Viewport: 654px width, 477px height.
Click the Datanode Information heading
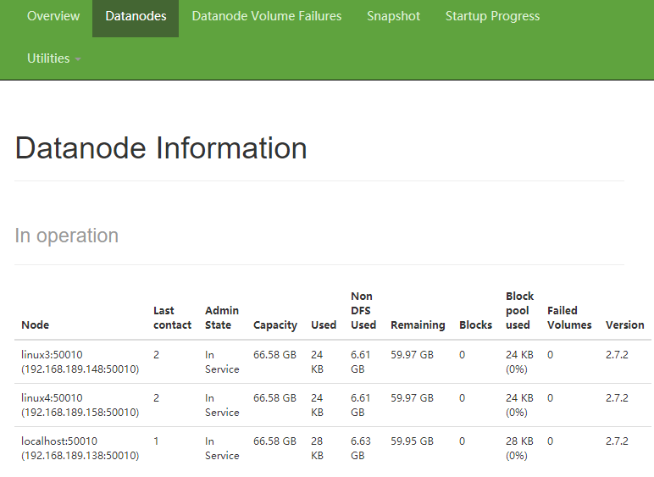click(161, 148)
